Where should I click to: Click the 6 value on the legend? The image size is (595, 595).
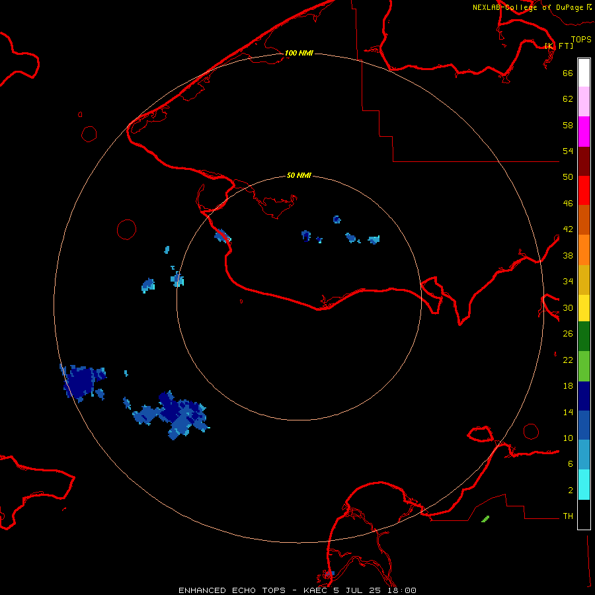click(571, 464)
